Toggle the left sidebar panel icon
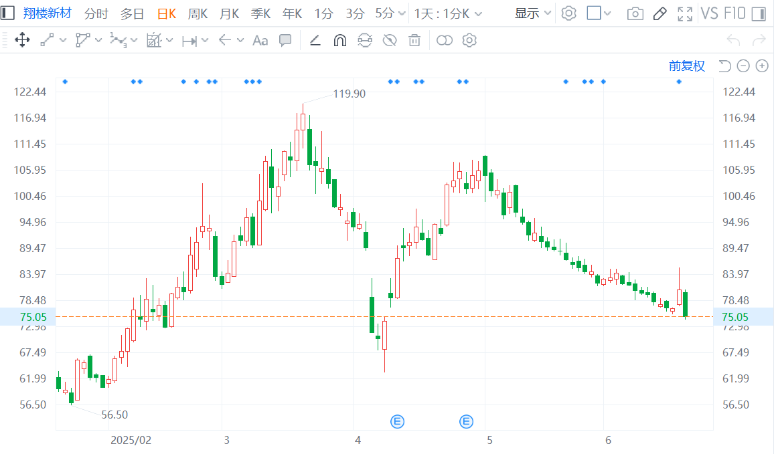 (7, 13)
